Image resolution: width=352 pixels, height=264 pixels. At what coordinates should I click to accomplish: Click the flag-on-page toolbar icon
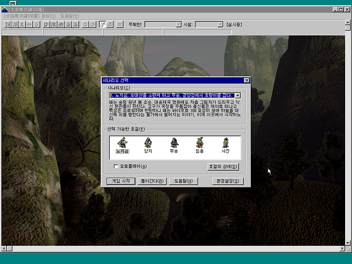[x=7, y=24]
